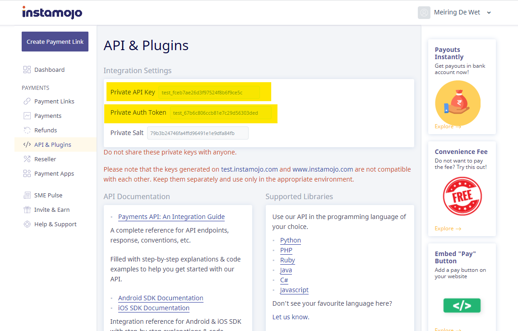This screenshot has height=331, width=518.
Task: Click the Payouts Instantly card heading
Action: 449,53
